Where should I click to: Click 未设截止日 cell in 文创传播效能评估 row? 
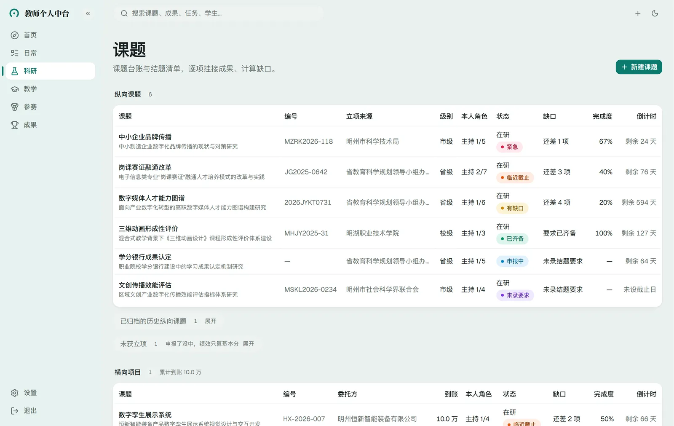tap(639, 289)
